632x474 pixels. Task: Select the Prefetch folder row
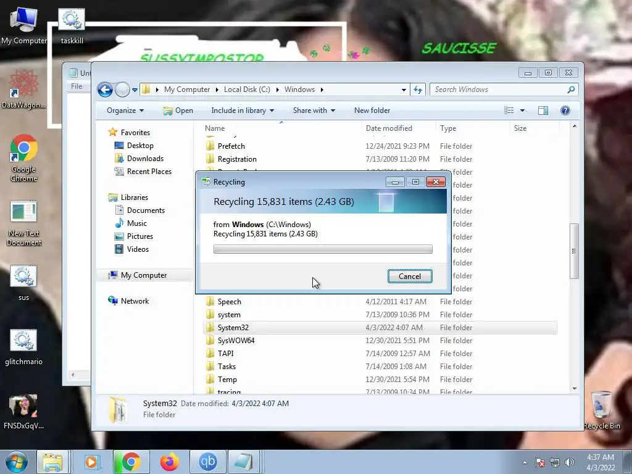(380, 146)
